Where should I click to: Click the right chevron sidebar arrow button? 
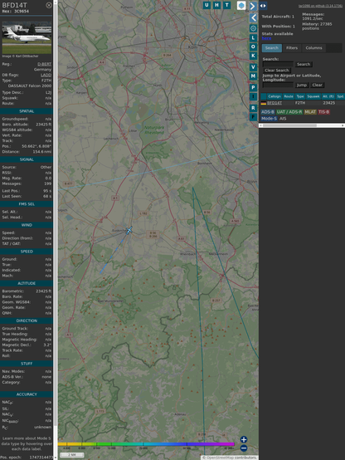pos(253,6)
